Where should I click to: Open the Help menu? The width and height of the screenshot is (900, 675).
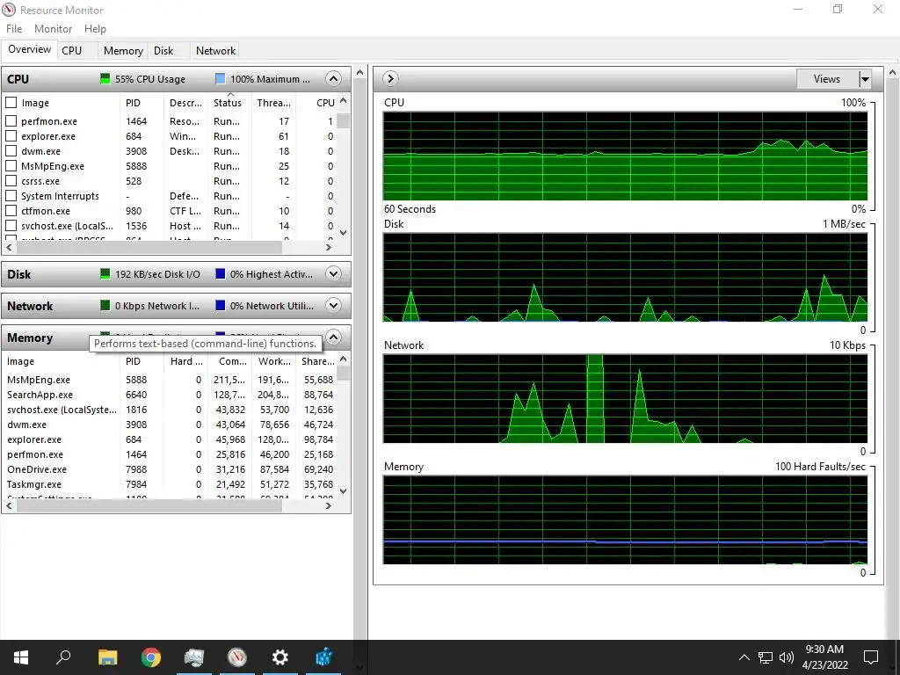coord(95,29)
